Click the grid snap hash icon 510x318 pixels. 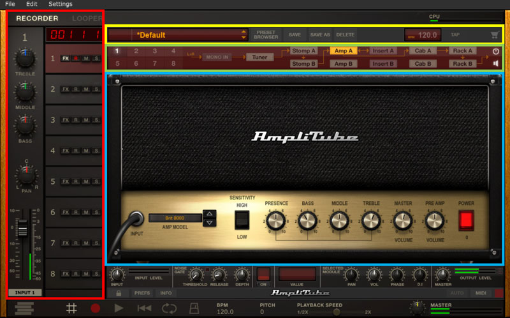(71, 308)
